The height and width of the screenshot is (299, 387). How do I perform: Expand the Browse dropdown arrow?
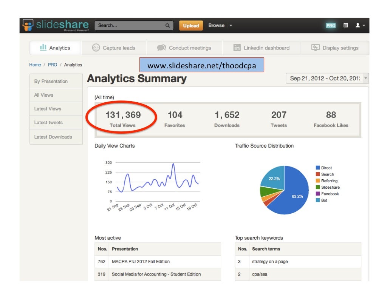tap(231, 25)
